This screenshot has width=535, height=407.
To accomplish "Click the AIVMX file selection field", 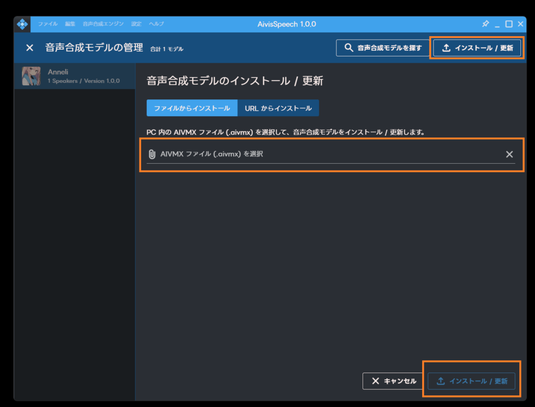I will [331, 154].
